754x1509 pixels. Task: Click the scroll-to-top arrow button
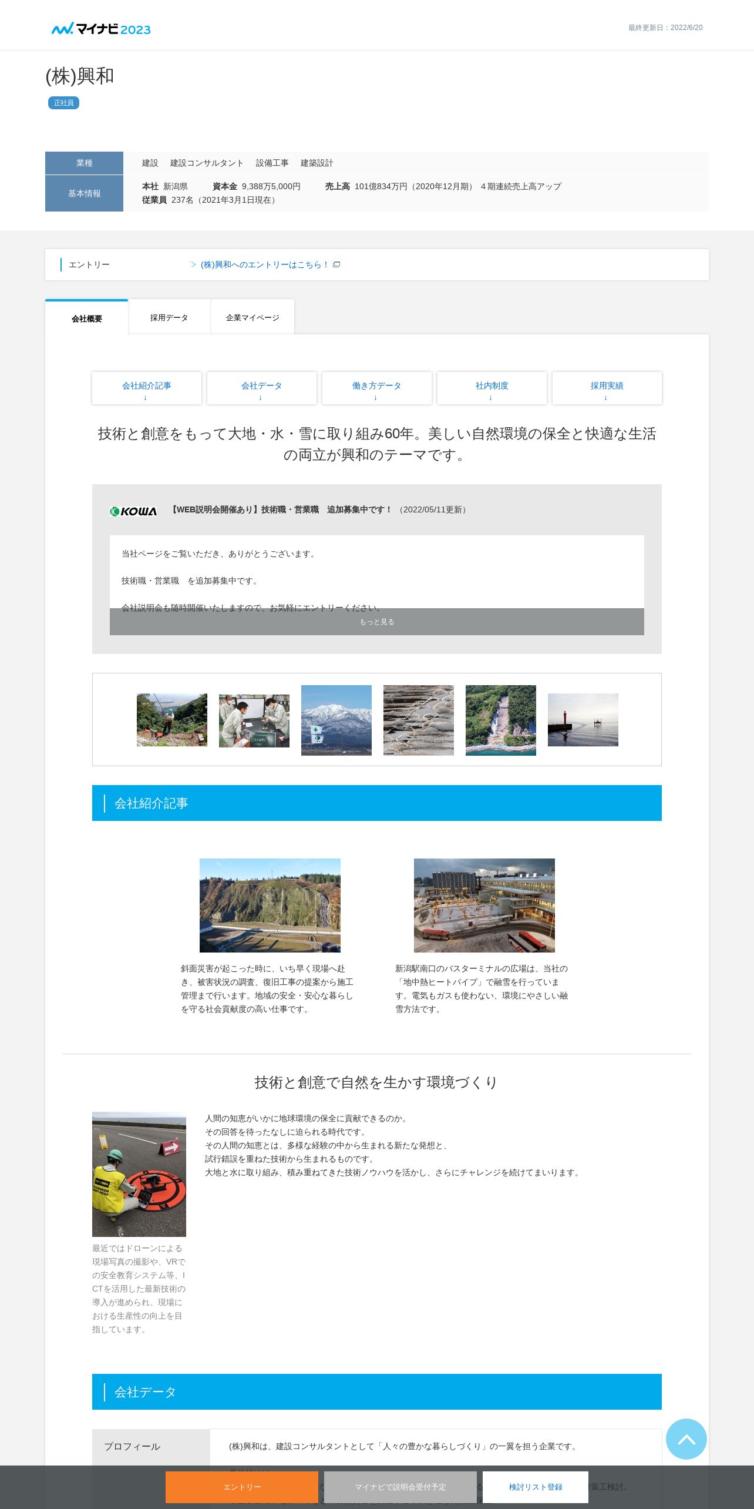(x=686, y=1438)
